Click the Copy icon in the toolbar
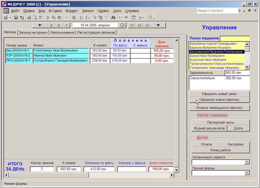This screenshot has height=188, width=260. click(x=54, y=18)
